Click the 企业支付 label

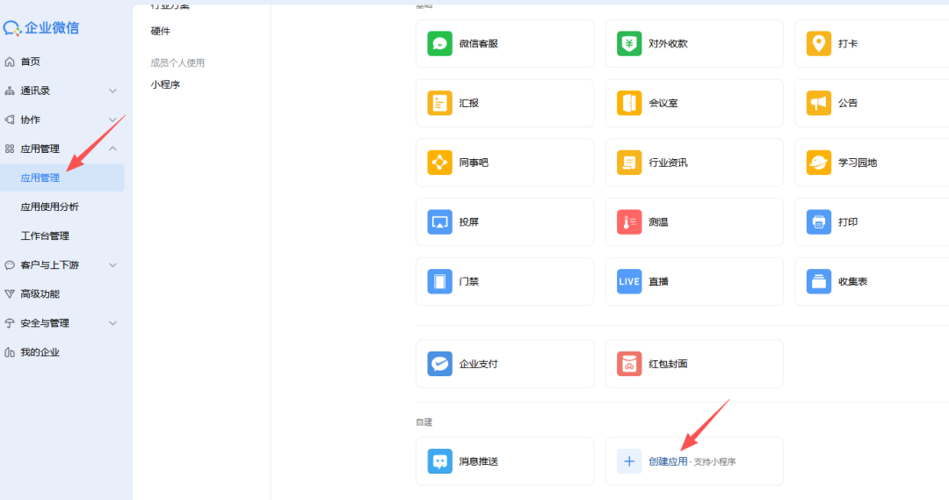coord(478,364)
